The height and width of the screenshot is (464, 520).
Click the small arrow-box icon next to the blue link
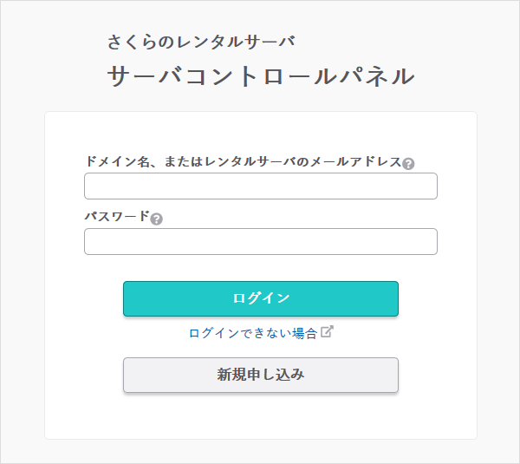[x=327, y=331]
